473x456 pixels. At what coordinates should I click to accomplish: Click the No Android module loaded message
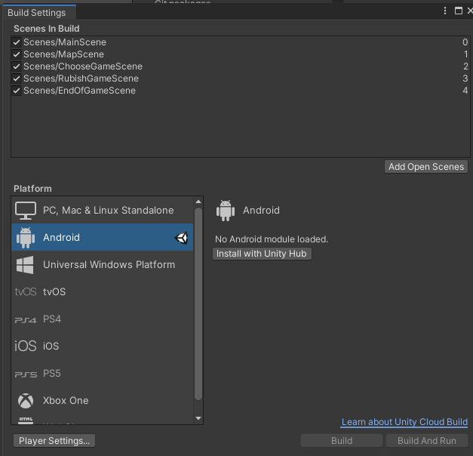click(271, 239)
